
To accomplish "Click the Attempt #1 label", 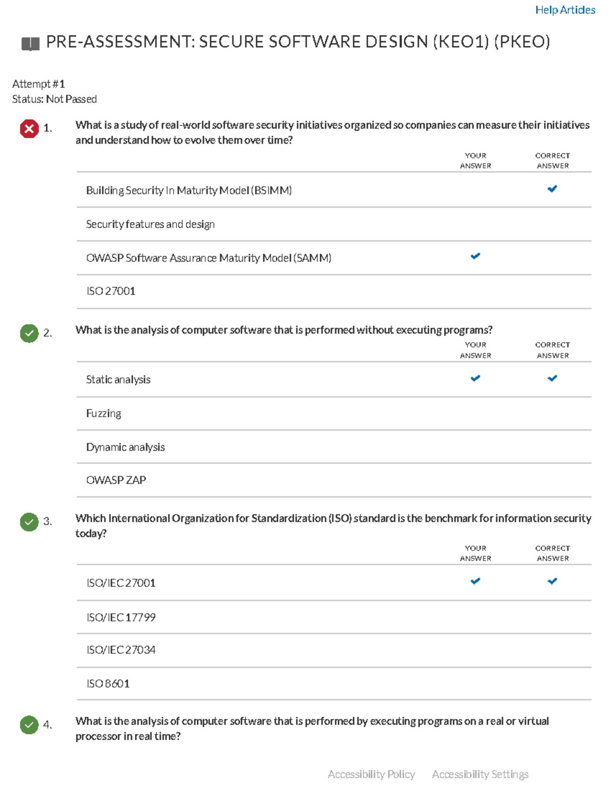I will pyautogui.click(x=38, y=84).
